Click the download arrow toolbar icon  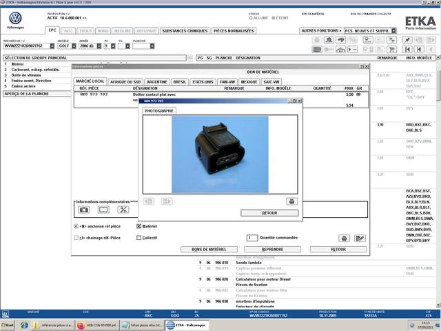pyautogui.click(x=340, y=50)
